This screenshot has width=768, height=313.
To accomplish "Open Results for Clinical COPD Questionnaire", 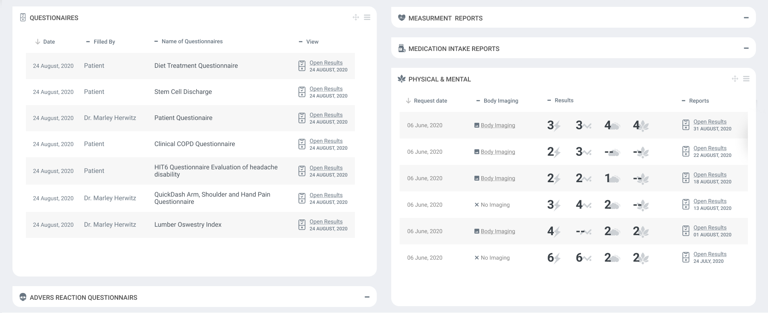I will coord(326,141).
